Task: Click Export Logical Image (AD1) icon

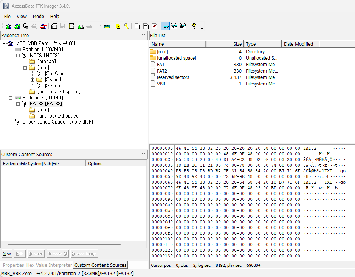Action: click(71, 26)
